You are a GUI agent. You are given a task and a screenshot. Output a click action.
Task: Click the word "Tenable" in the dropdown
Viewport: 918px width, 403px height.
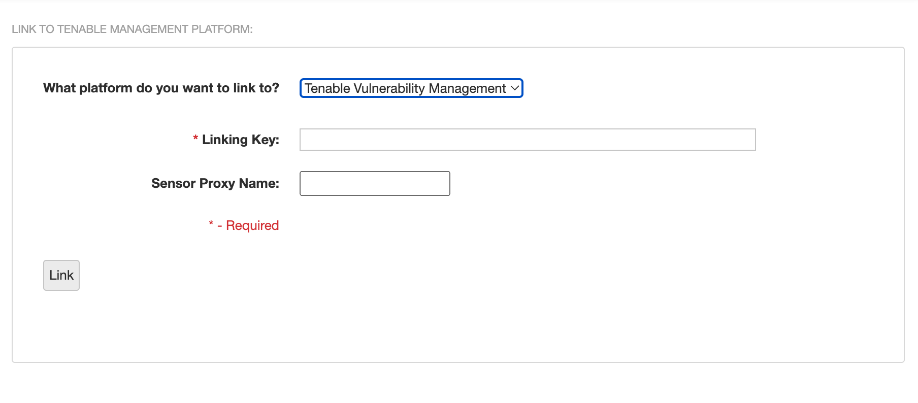327,88
